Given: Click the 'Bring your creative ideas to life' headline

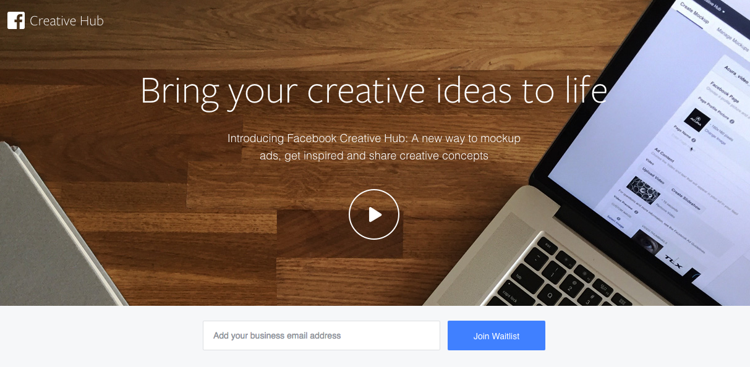Looking at the screenshot, I should tap(373, 90).
